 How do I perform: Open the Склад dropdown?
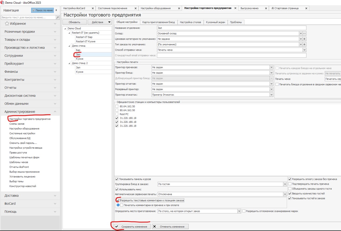301,34
